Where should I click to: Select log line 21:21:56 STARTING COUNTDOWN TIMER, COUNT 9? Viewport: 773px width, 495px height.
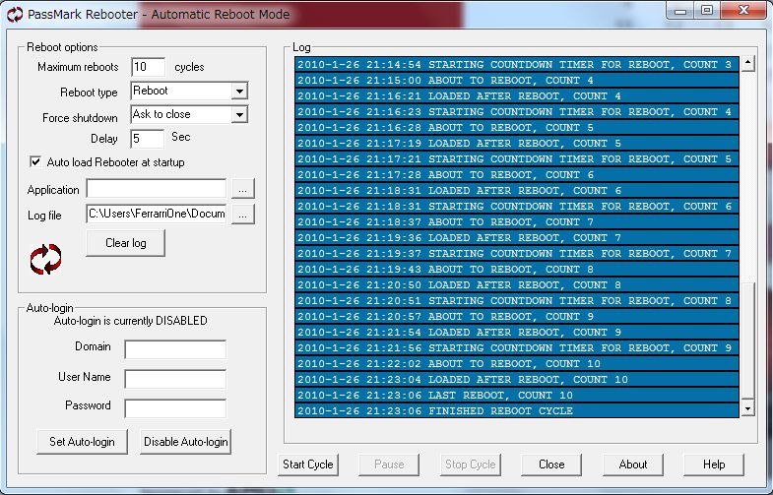coord(517,347)
